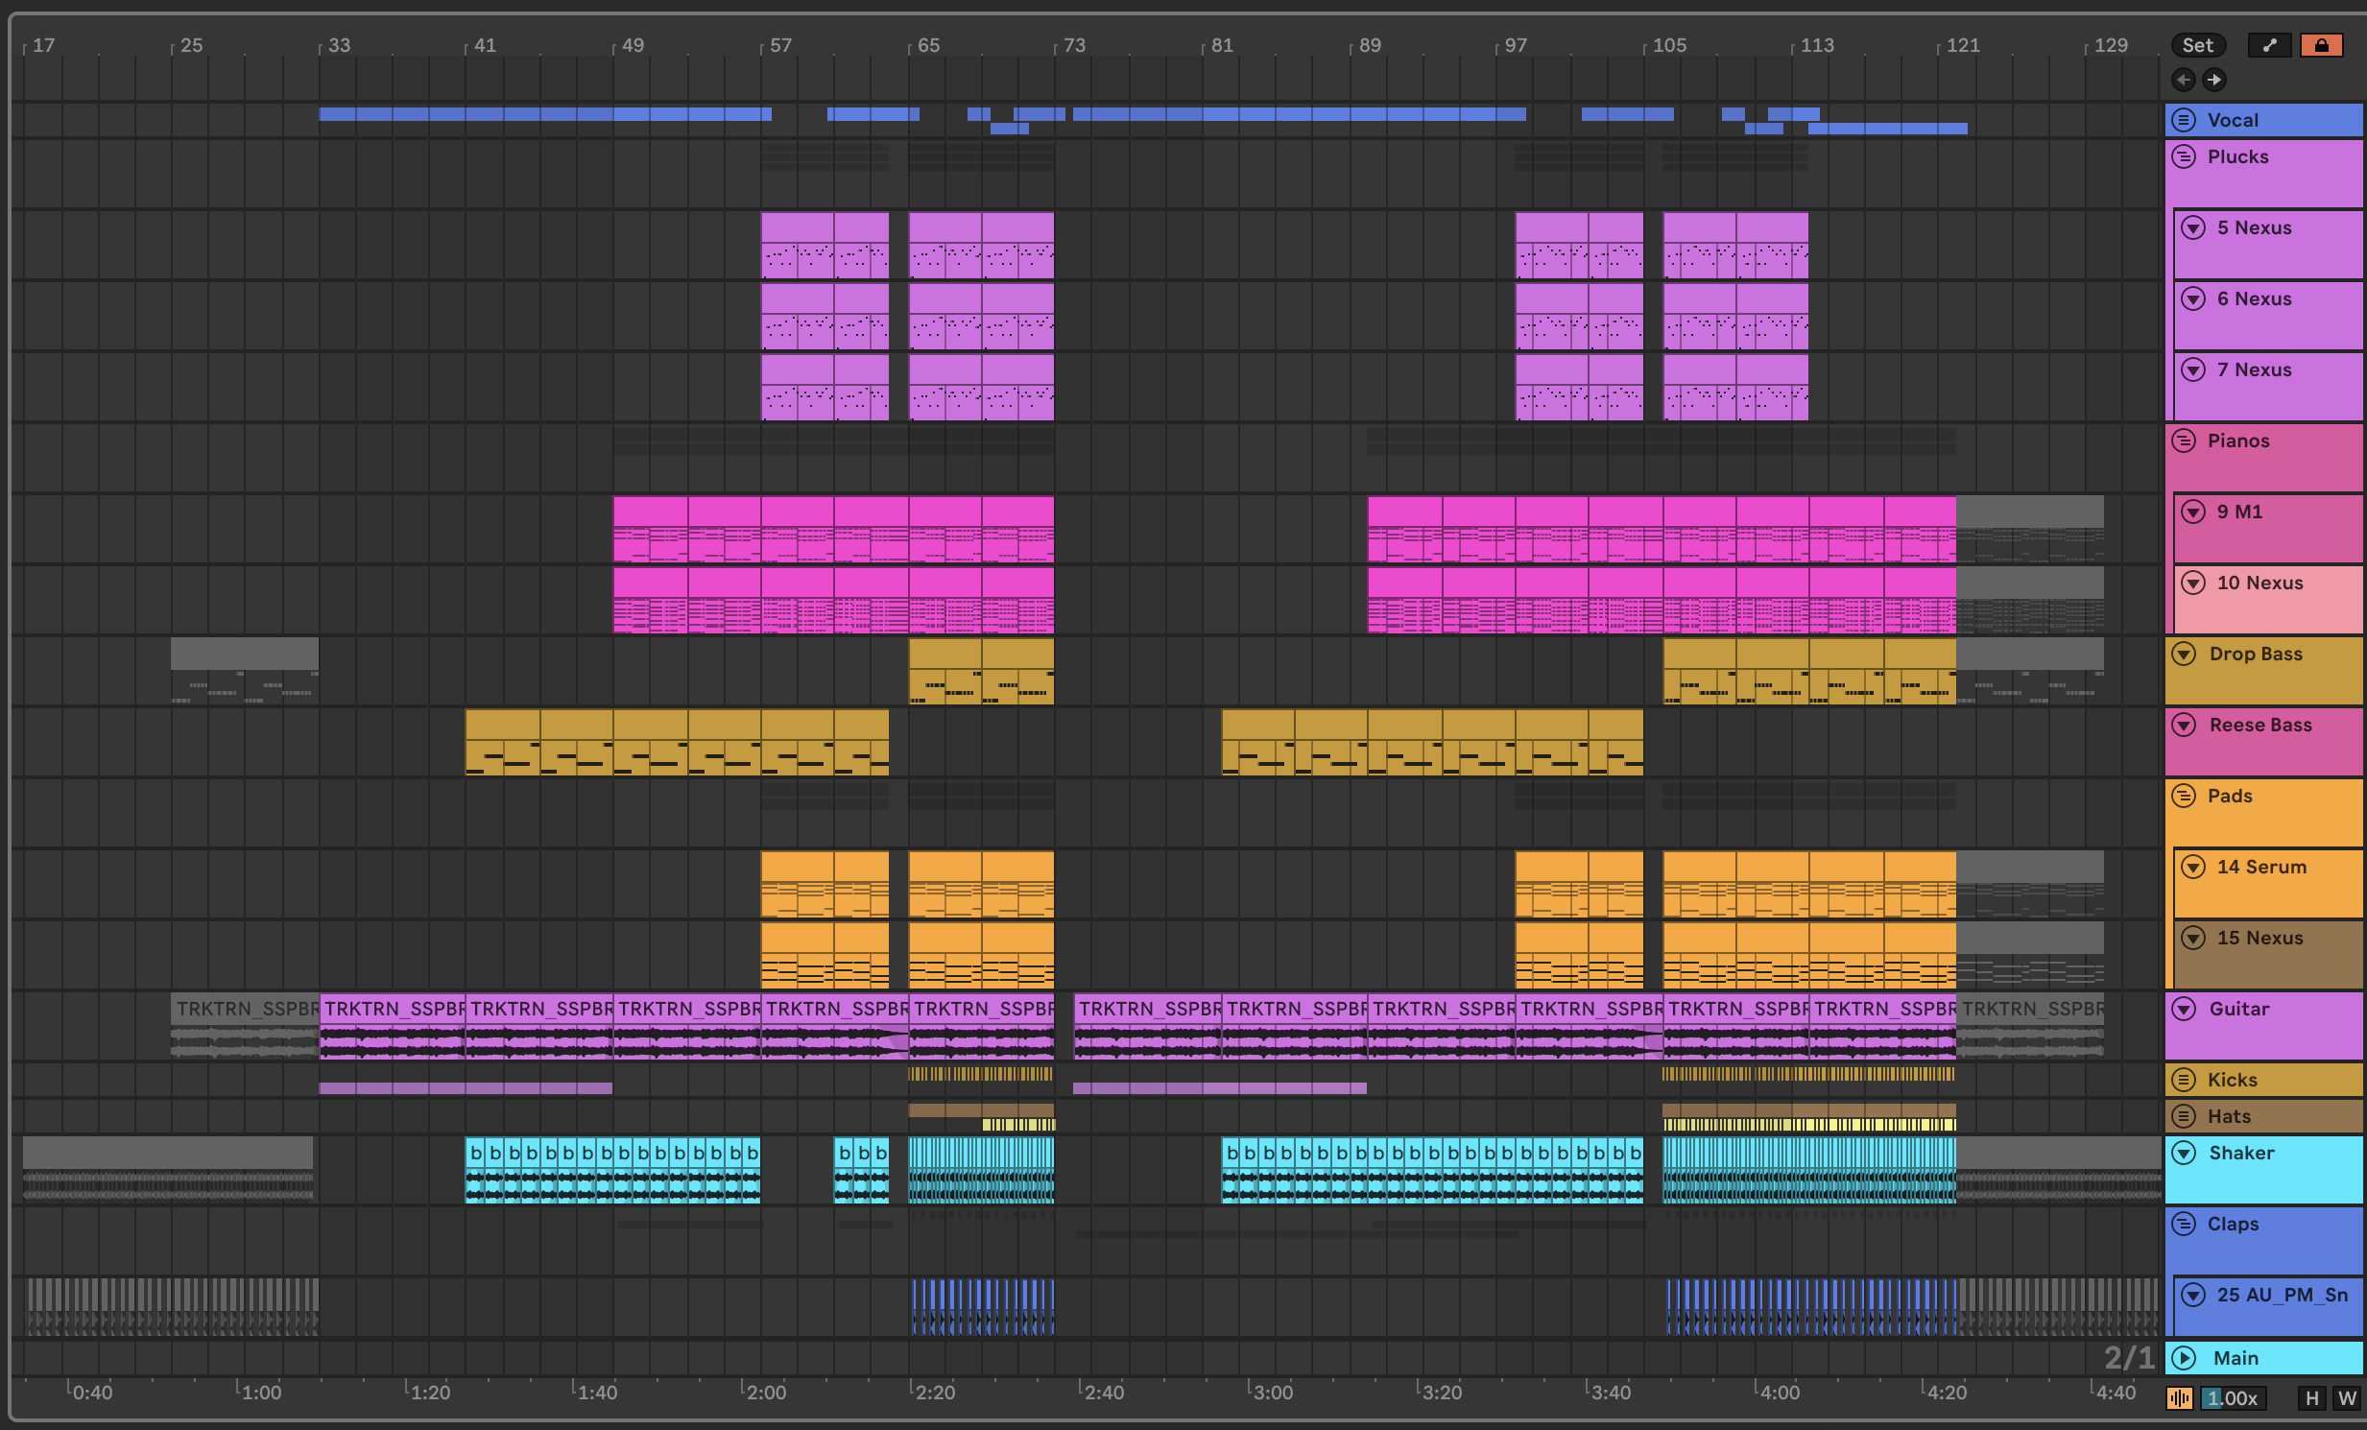Image resolution: width=2367 pixels, height=1430 pixels.
Task: Click the Pianos group fold icon
Action: 2184,441
